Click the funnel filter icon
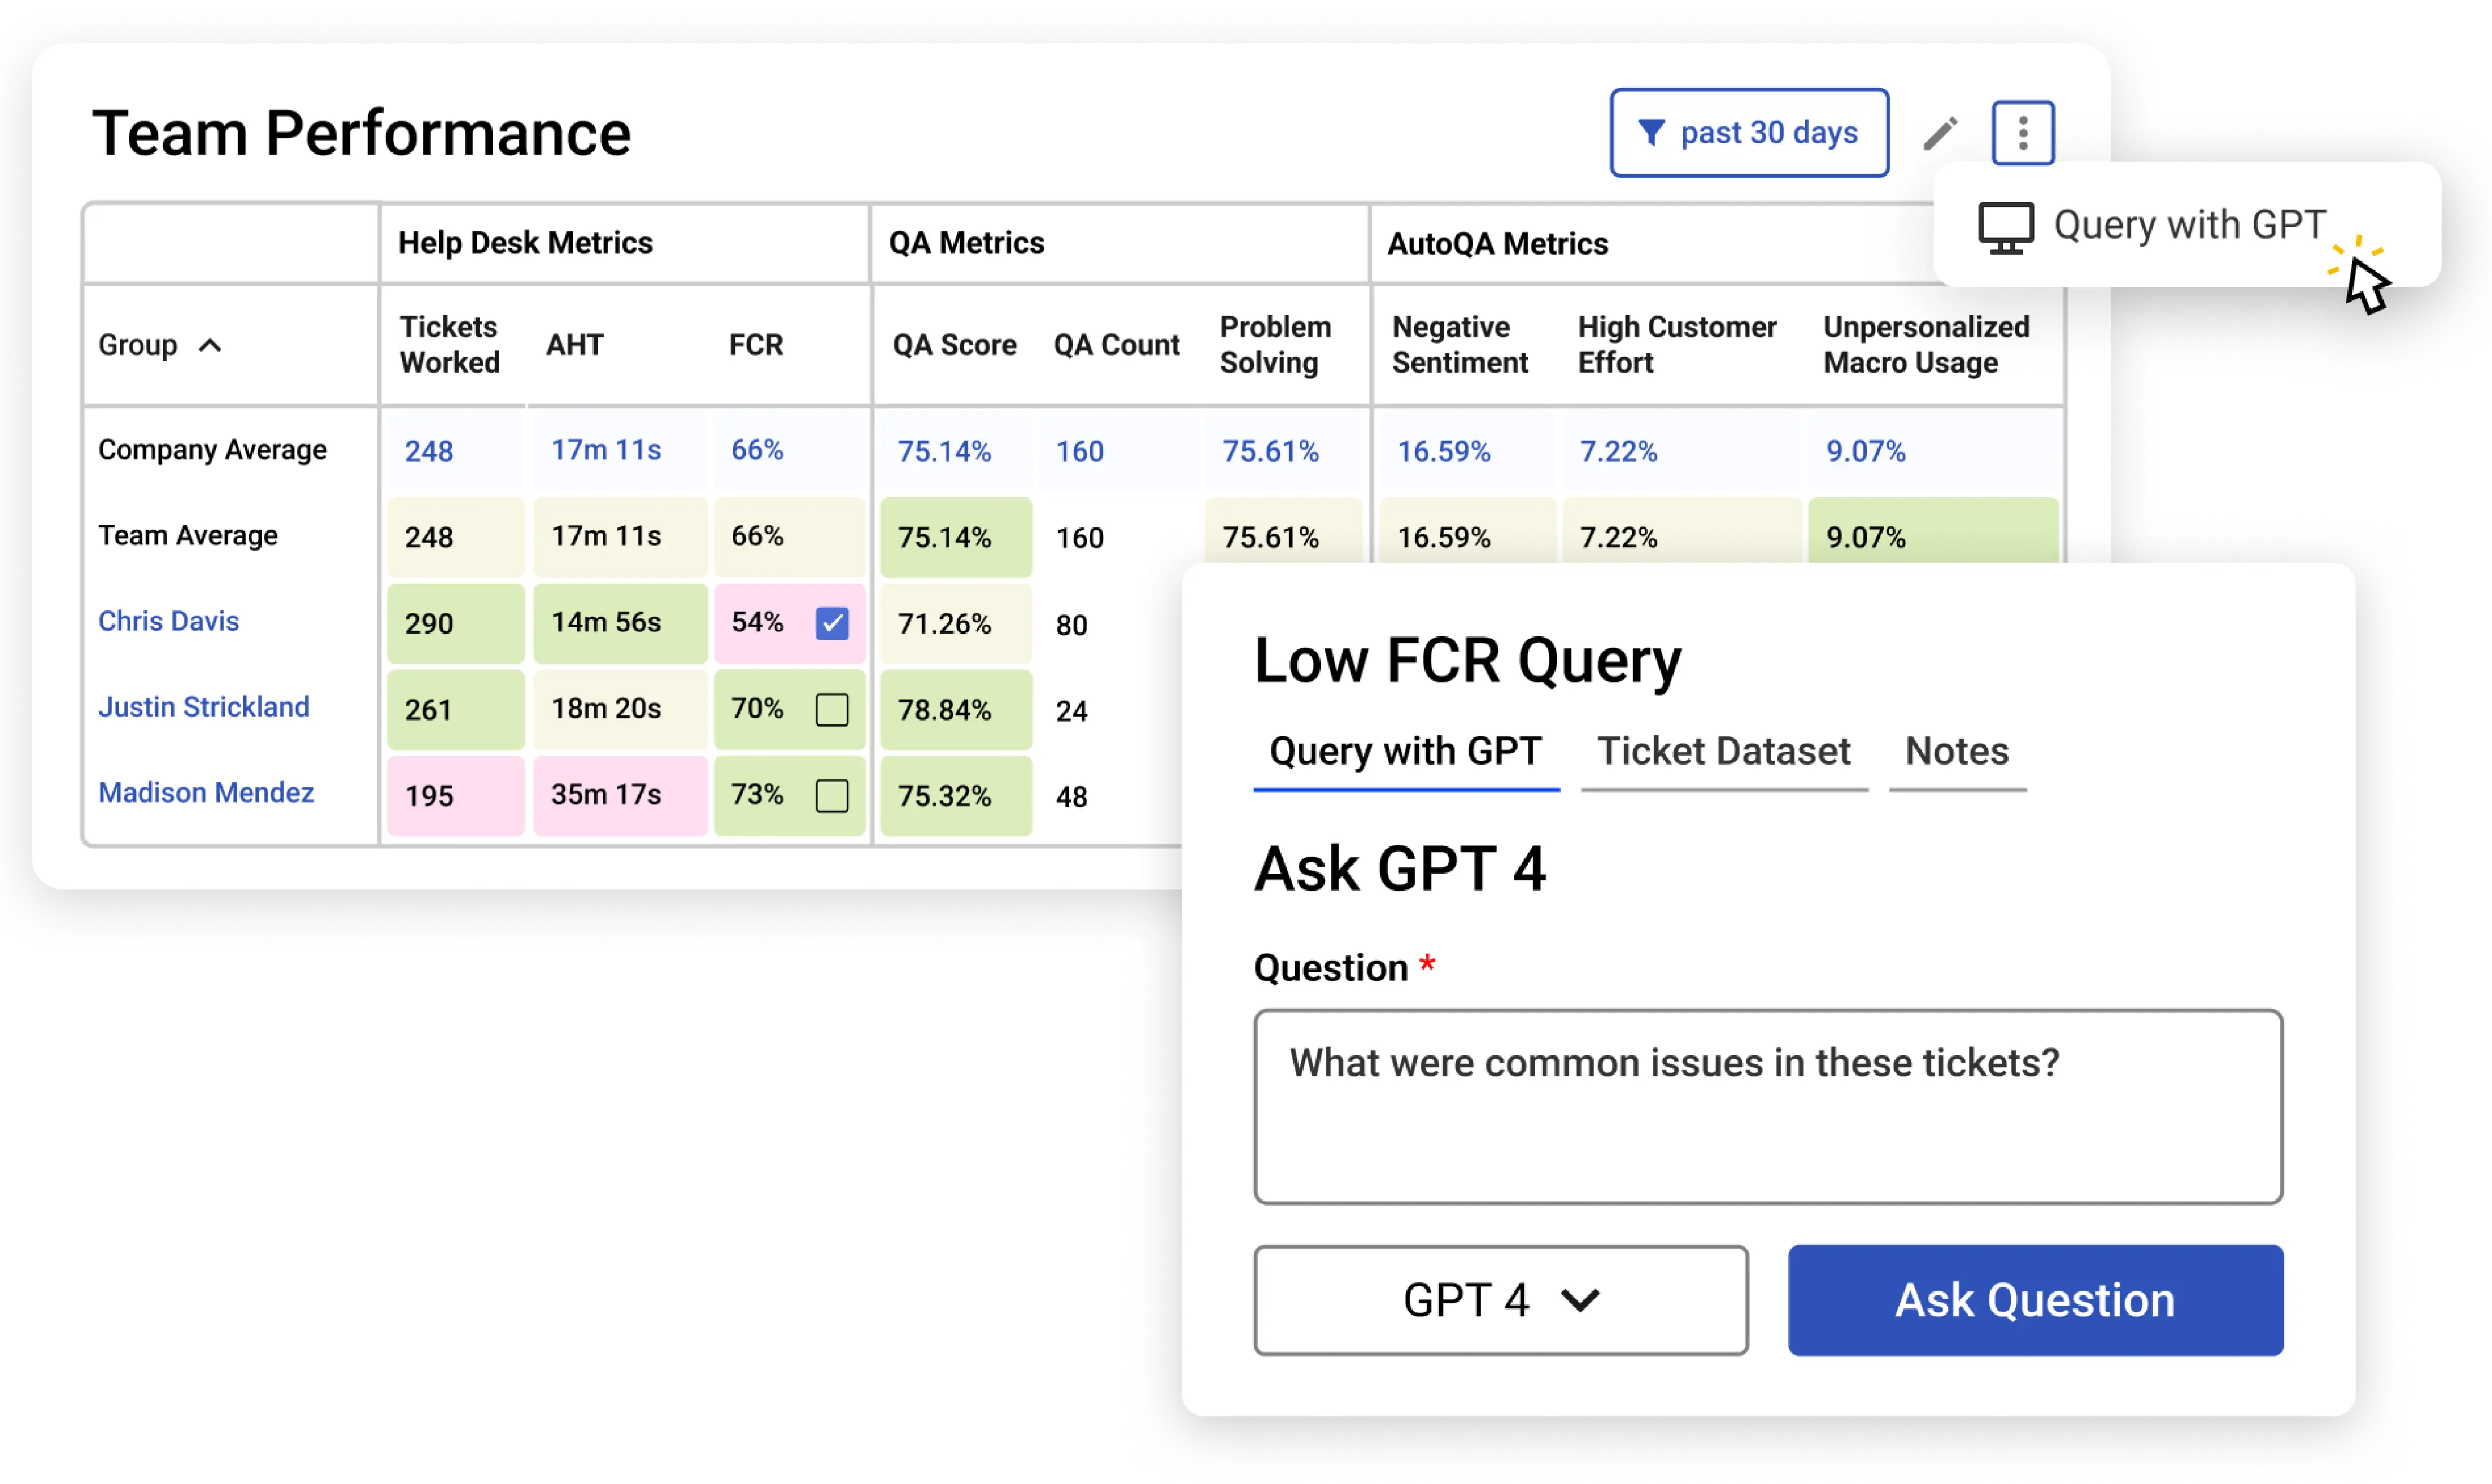The height and width of the screenshot is (1484, 2492). [1651, 133]
